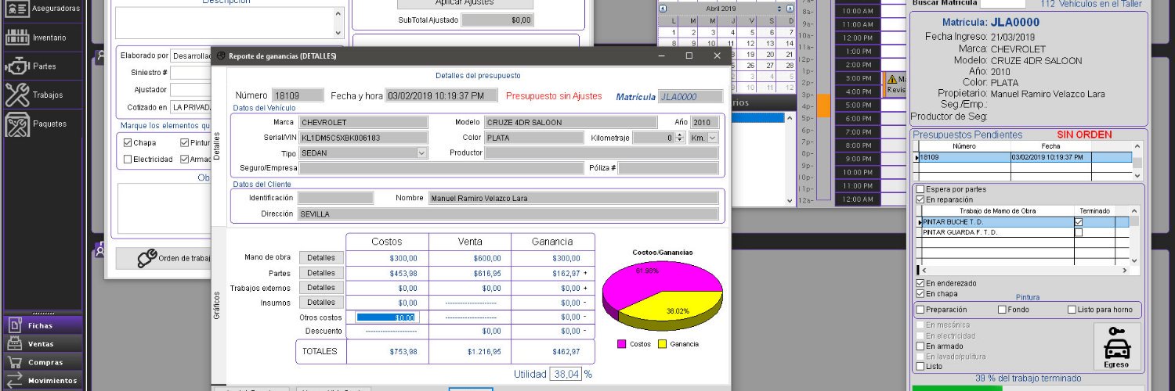
Task: Click the Siniestro # input field
Action: tap(191, 73)
